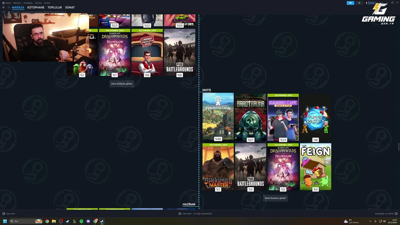This screenshot has width=400, height=225.
Task: Open upper-left Dragonwilds Fellhollow card
Action: click(x=114, y=52)
